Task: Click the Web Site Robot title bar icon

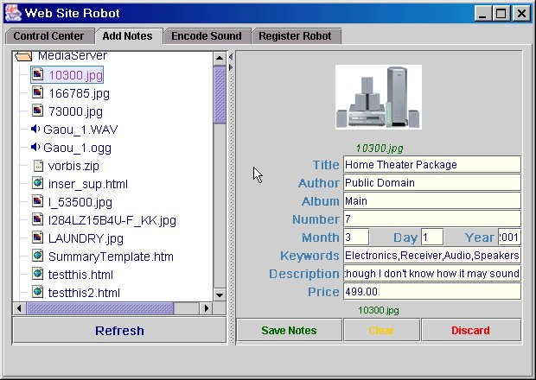Action: (x=13, y=13)
